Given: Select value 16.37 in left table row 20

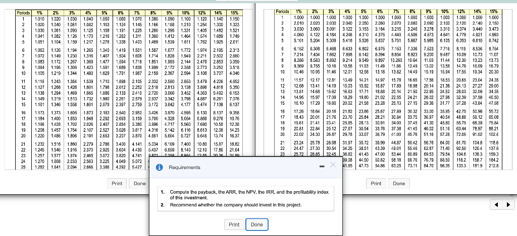Looking at the screenshot, I should tap(235, 136).
